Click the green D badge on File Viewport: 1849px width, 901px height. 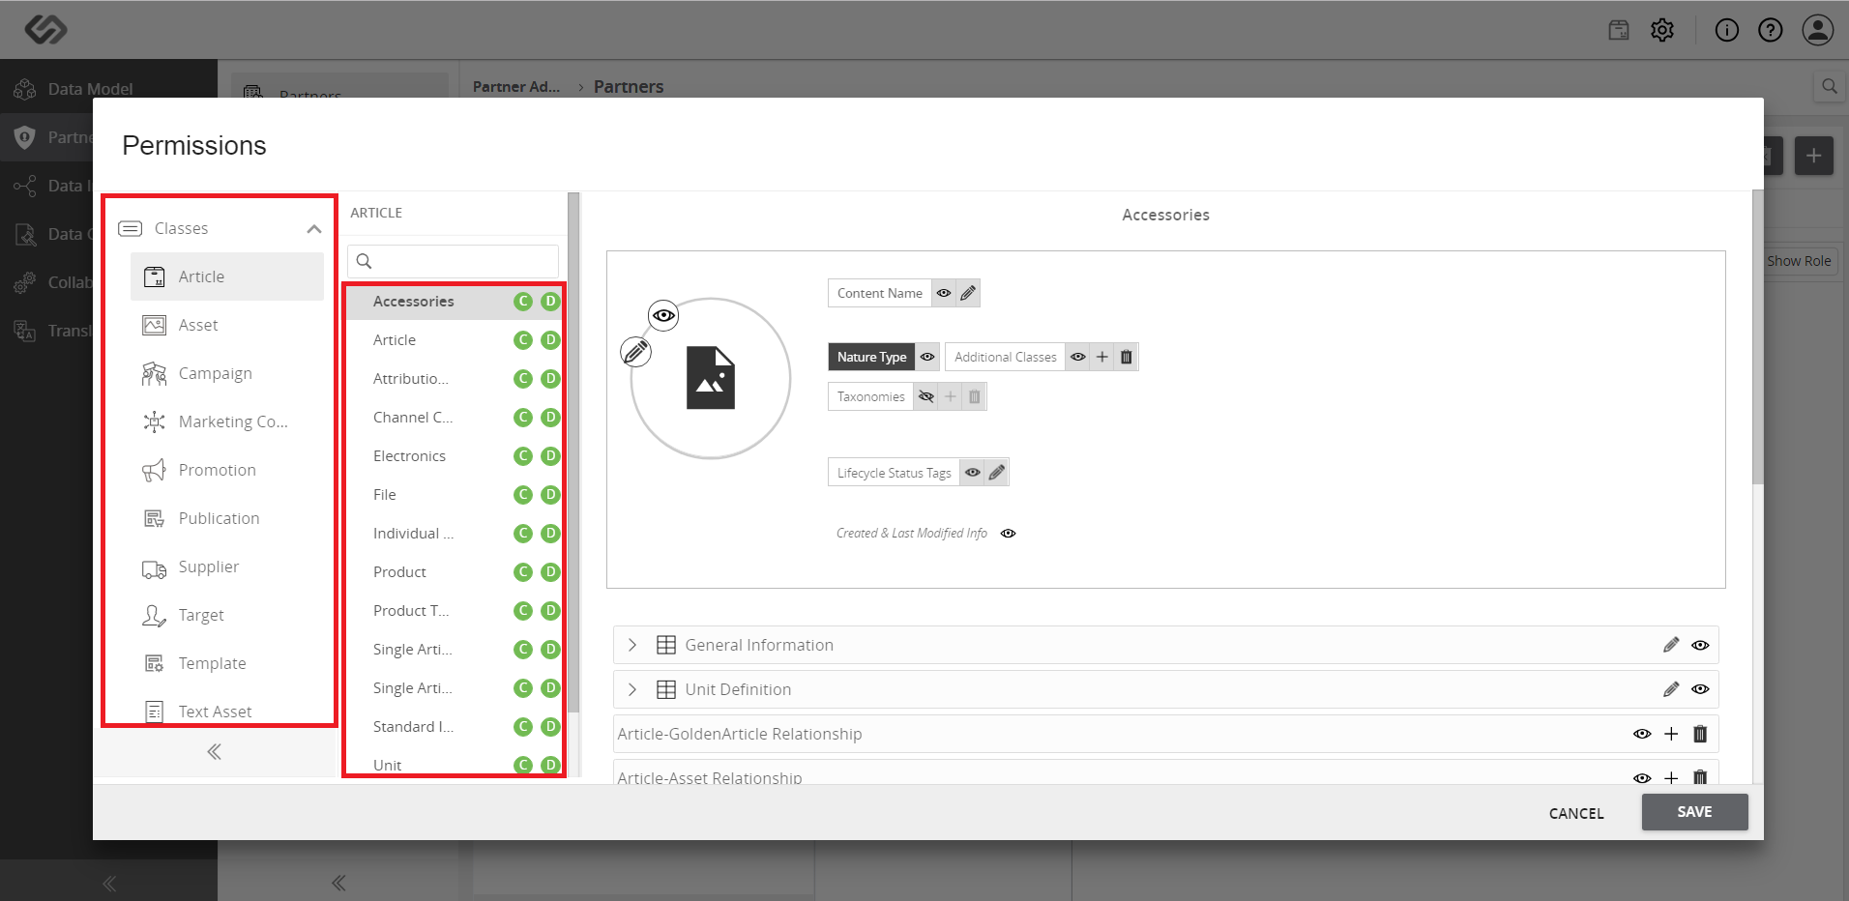(550, 494)
